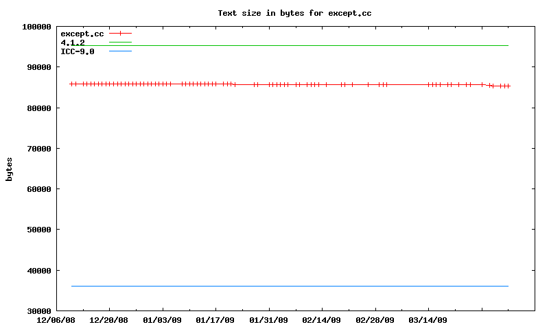Click the chart title 'Text size in bytes for except.cc'

point(294,13)
